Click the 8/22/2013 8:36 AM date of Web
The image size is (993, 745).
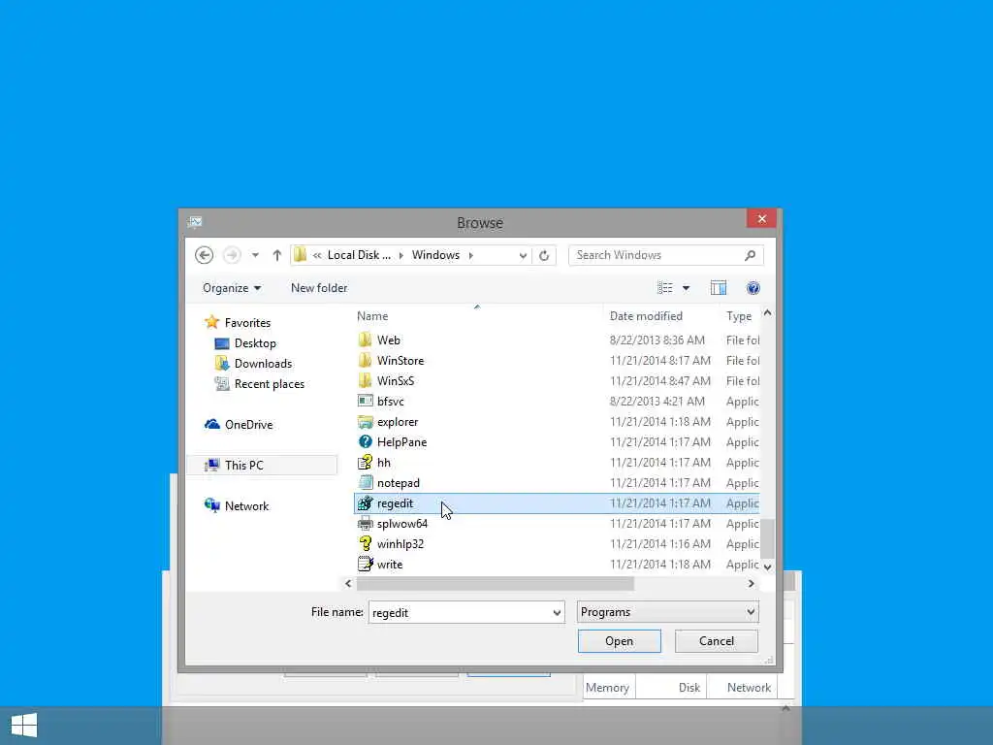(x=657, y=340)
